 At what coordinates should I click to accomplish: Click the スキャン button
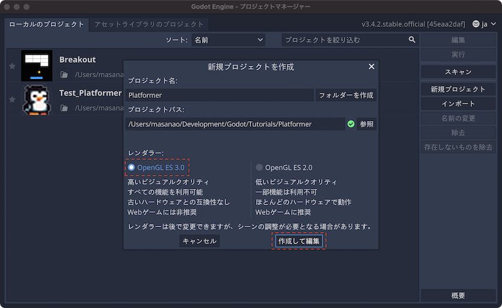pyautogui.click(x=458, y=72)
